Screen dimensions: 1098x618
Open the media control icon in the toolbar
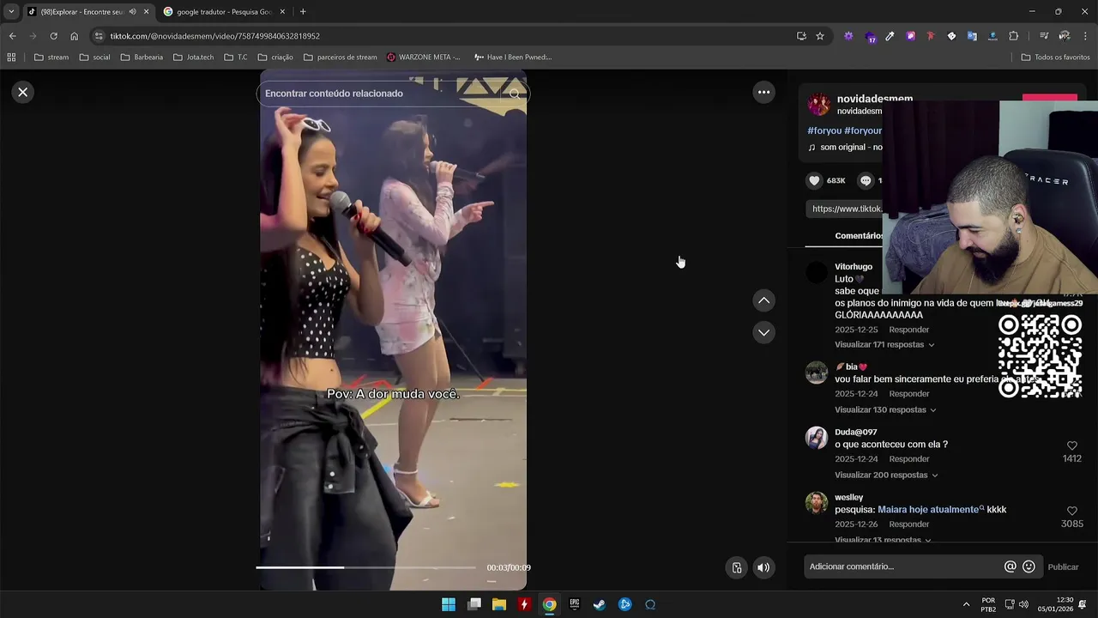[1044, 36]
